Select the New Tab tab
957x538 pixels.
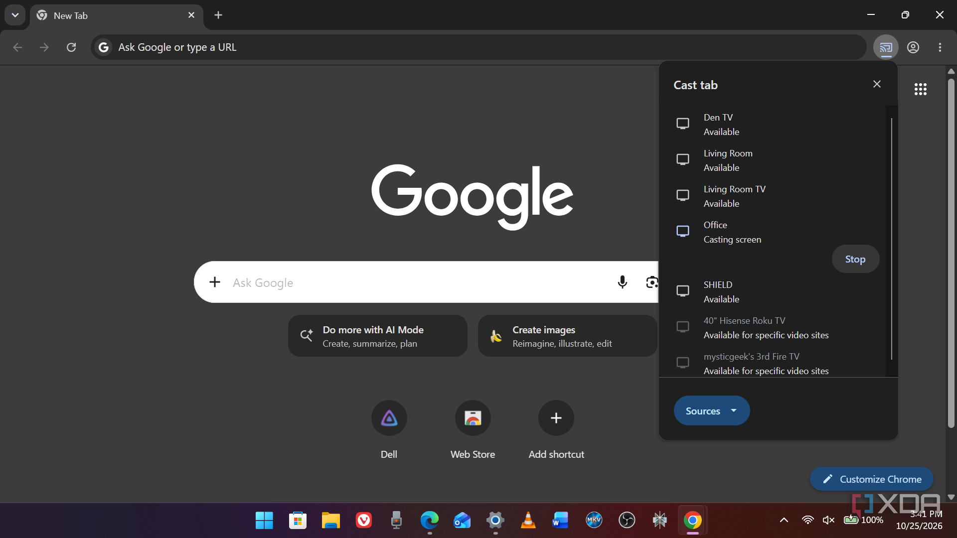(x=117, y=15)
